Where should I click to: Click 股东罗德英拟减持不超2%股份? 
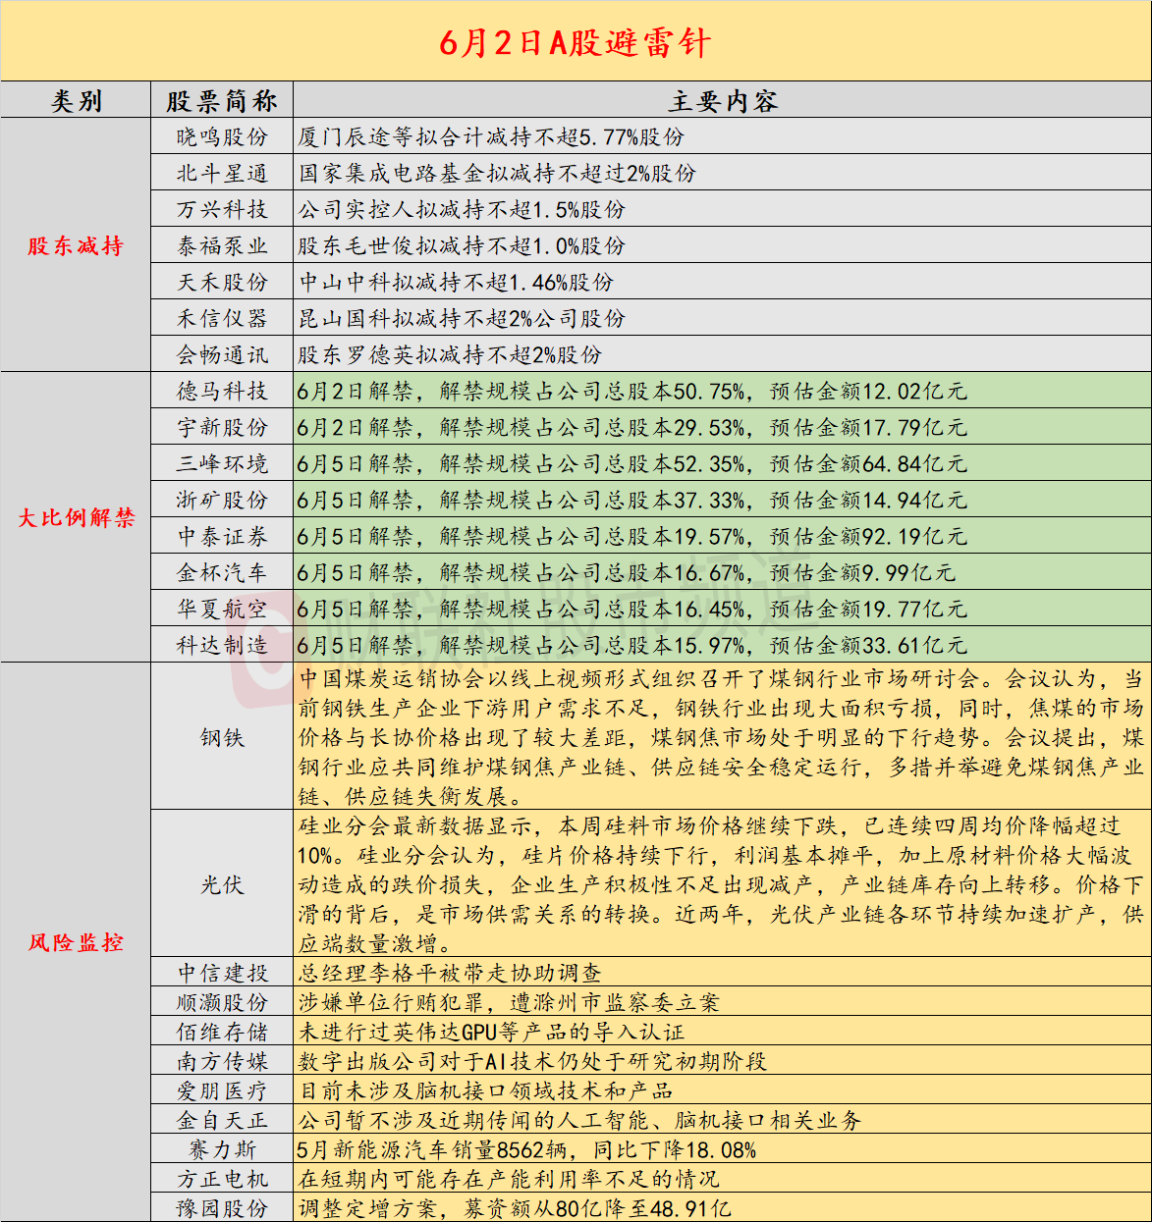coord(450,354)
